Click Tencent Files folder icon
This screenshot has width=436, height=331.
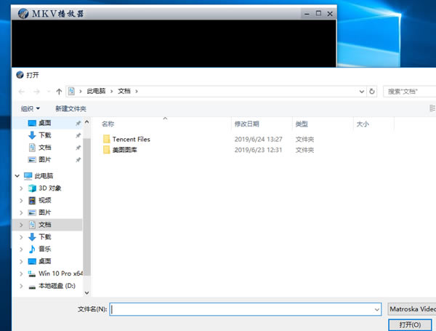(107, 139)
